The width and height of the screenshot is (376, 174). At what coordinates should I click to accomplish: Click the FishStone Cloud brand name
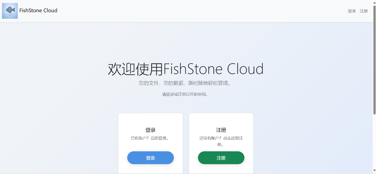[x=38, y=11]
